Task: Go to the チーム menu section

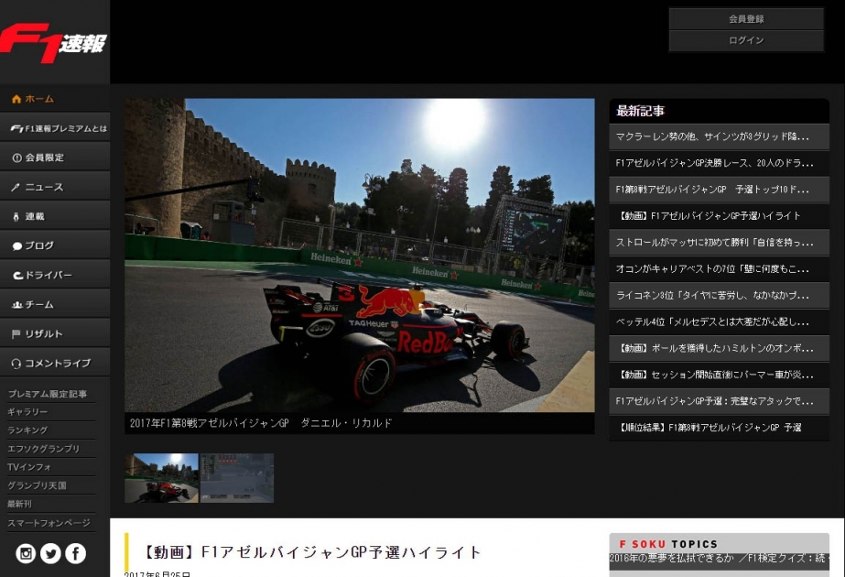Action: point(38,305)
